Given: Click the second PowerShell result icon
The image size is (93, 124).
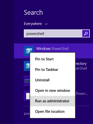Looking at the screenshot, I should (x=27, y=66).
